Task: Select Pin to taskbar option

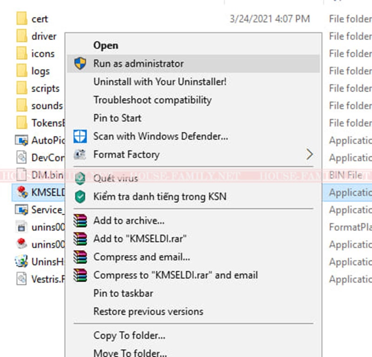Action: tap(123, 293)
